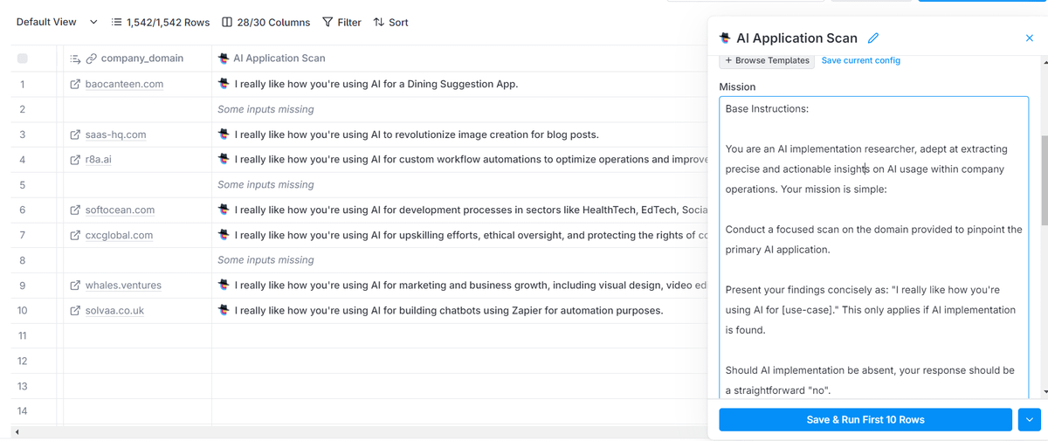The image size is (1048, 441).
Task: Open dropdown arrow next to Save & Run
Action: [x=1028, y=420]
